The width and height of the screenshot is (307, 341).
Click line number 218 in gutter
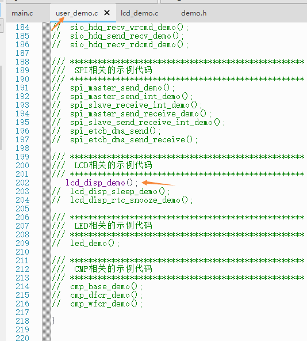[x=22, y=321]
